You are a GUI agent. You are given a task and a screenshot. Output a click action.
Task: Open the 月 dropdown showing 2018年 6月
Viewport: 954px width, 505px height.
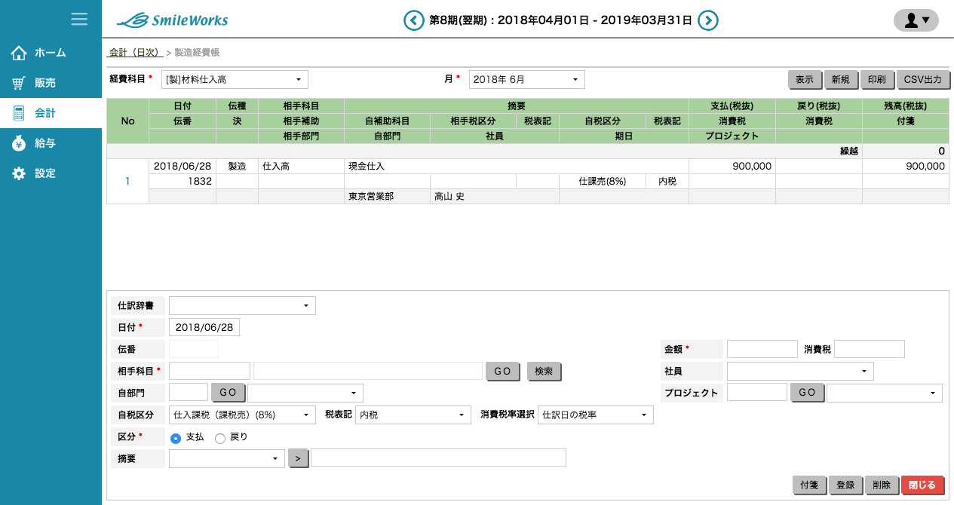[x=527, y=79]
